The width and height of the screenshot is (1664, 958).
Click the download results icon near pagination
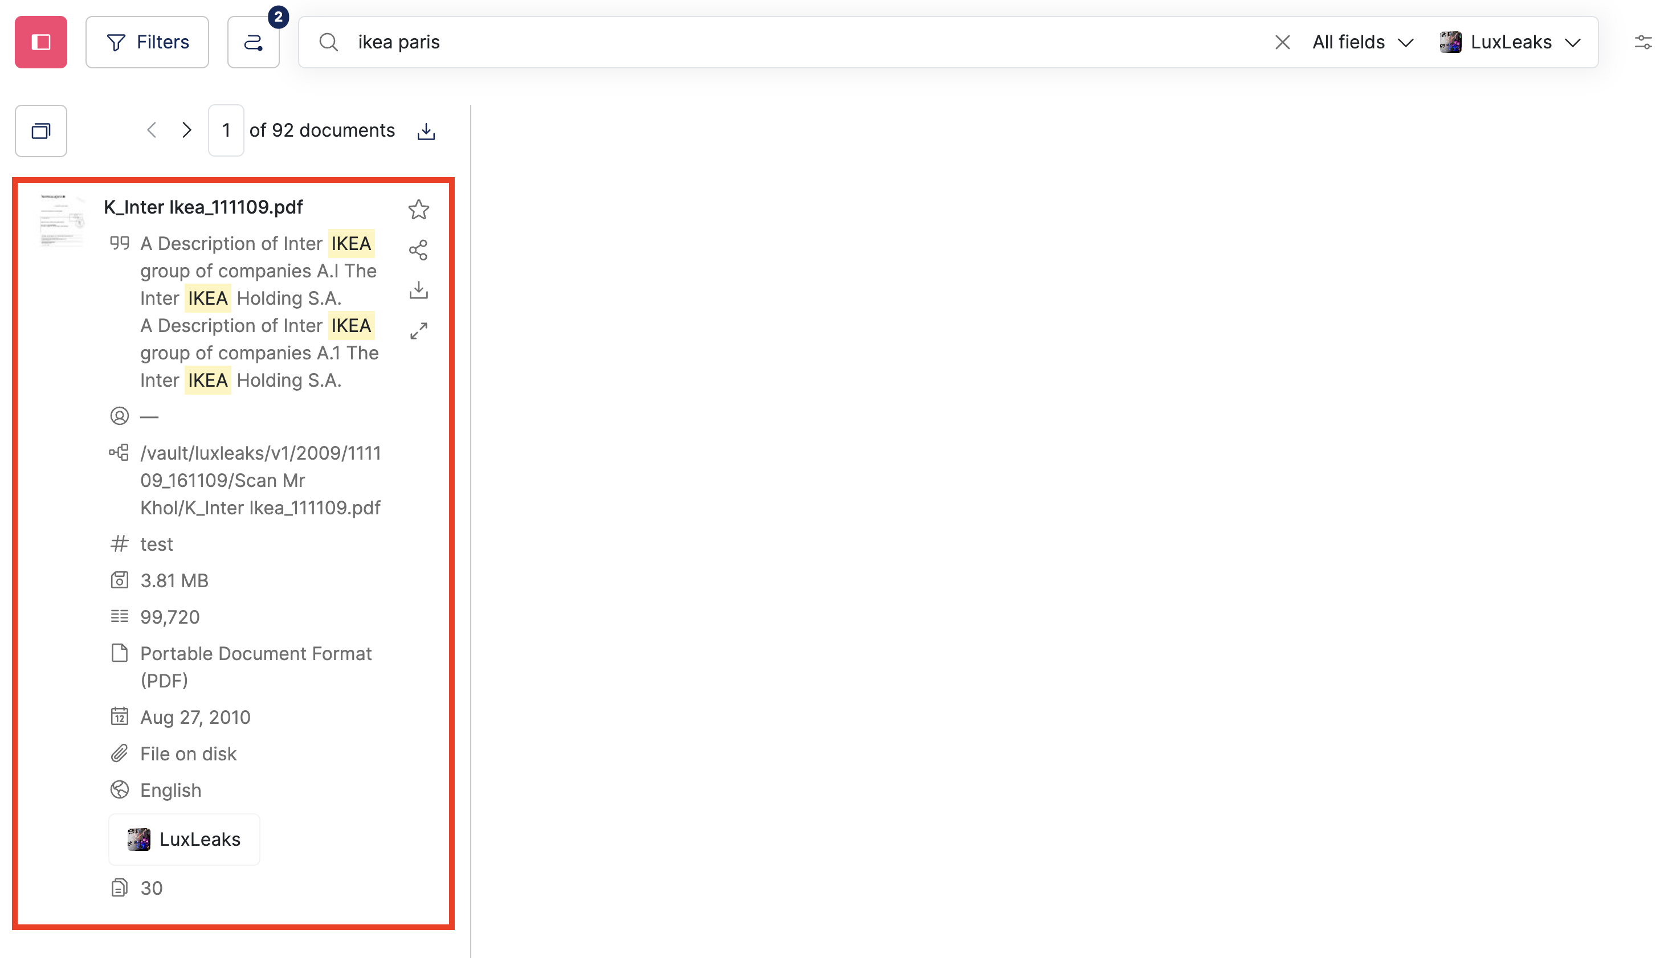[426, 130]
